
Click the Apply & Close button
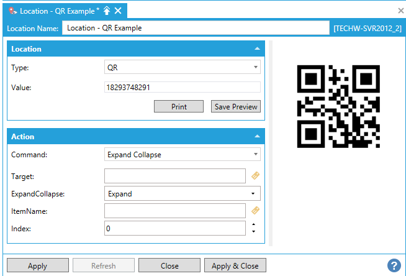(235, 266)
